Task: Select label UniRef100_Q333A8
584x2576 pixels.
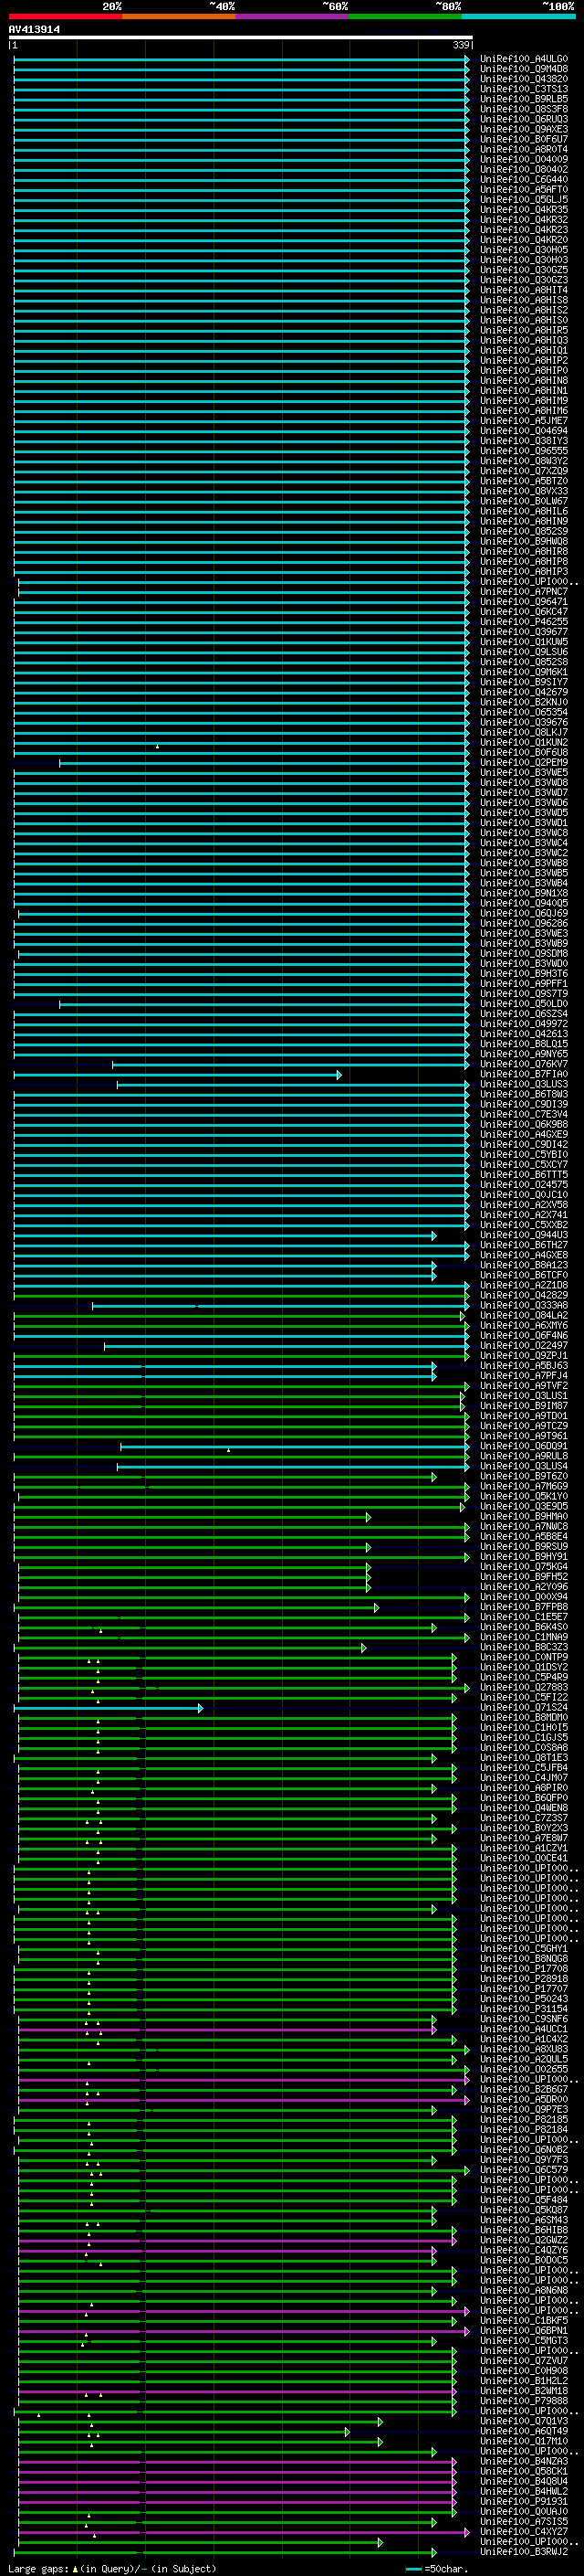Action: [524, 1305]
